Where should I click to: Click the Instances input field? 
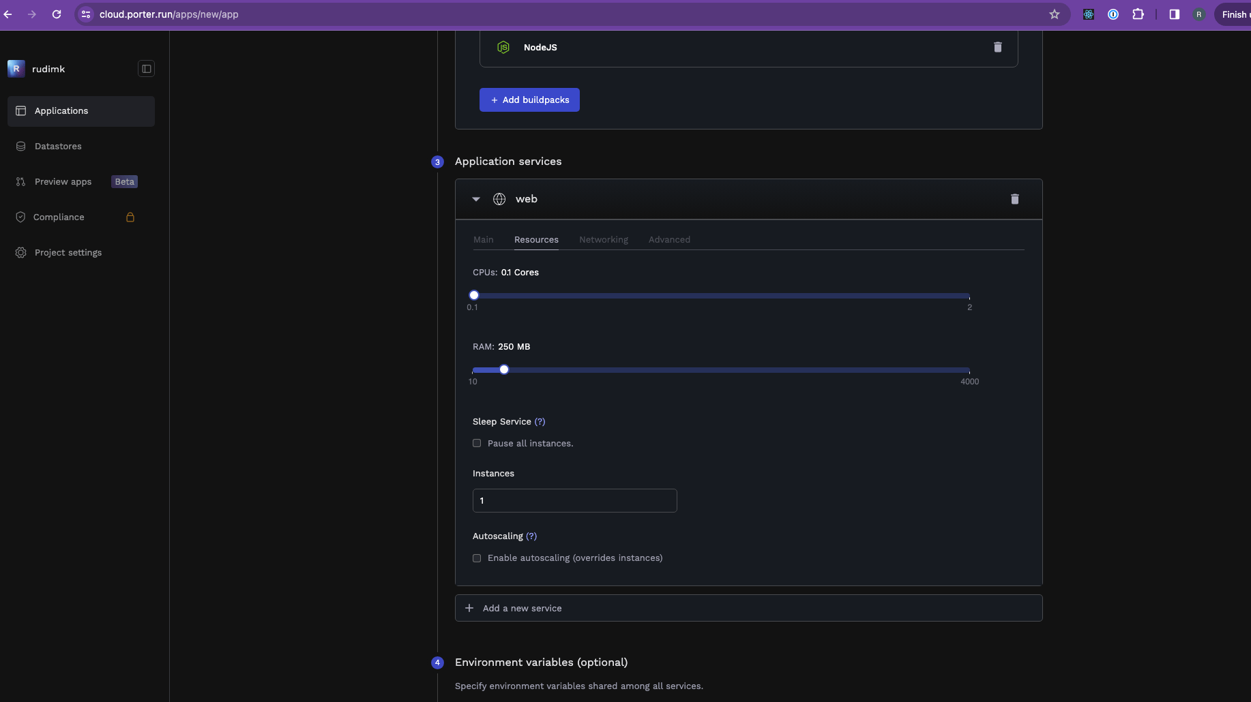[x=574, y=500]
